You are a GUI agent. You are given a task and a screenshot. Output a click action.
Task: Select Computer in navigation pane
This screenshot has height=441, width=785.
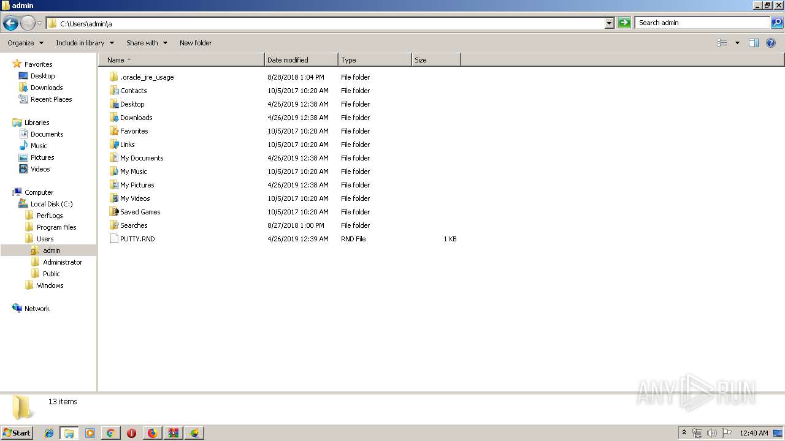(x=39, y=192)
